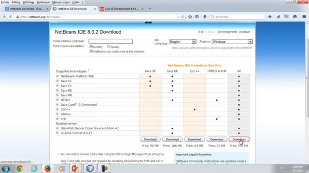The height and width of the screenshot is (173, 309).
Task: Bookmark this page with the star icon
Action: tap(190, 17)
